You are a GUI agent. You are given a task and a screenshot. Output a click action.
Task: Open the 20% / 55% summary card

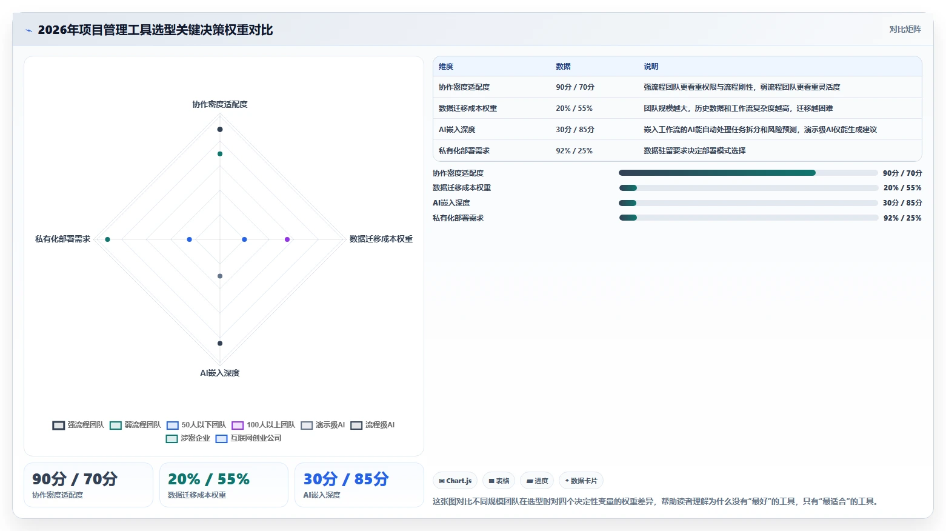coord(224,485)
